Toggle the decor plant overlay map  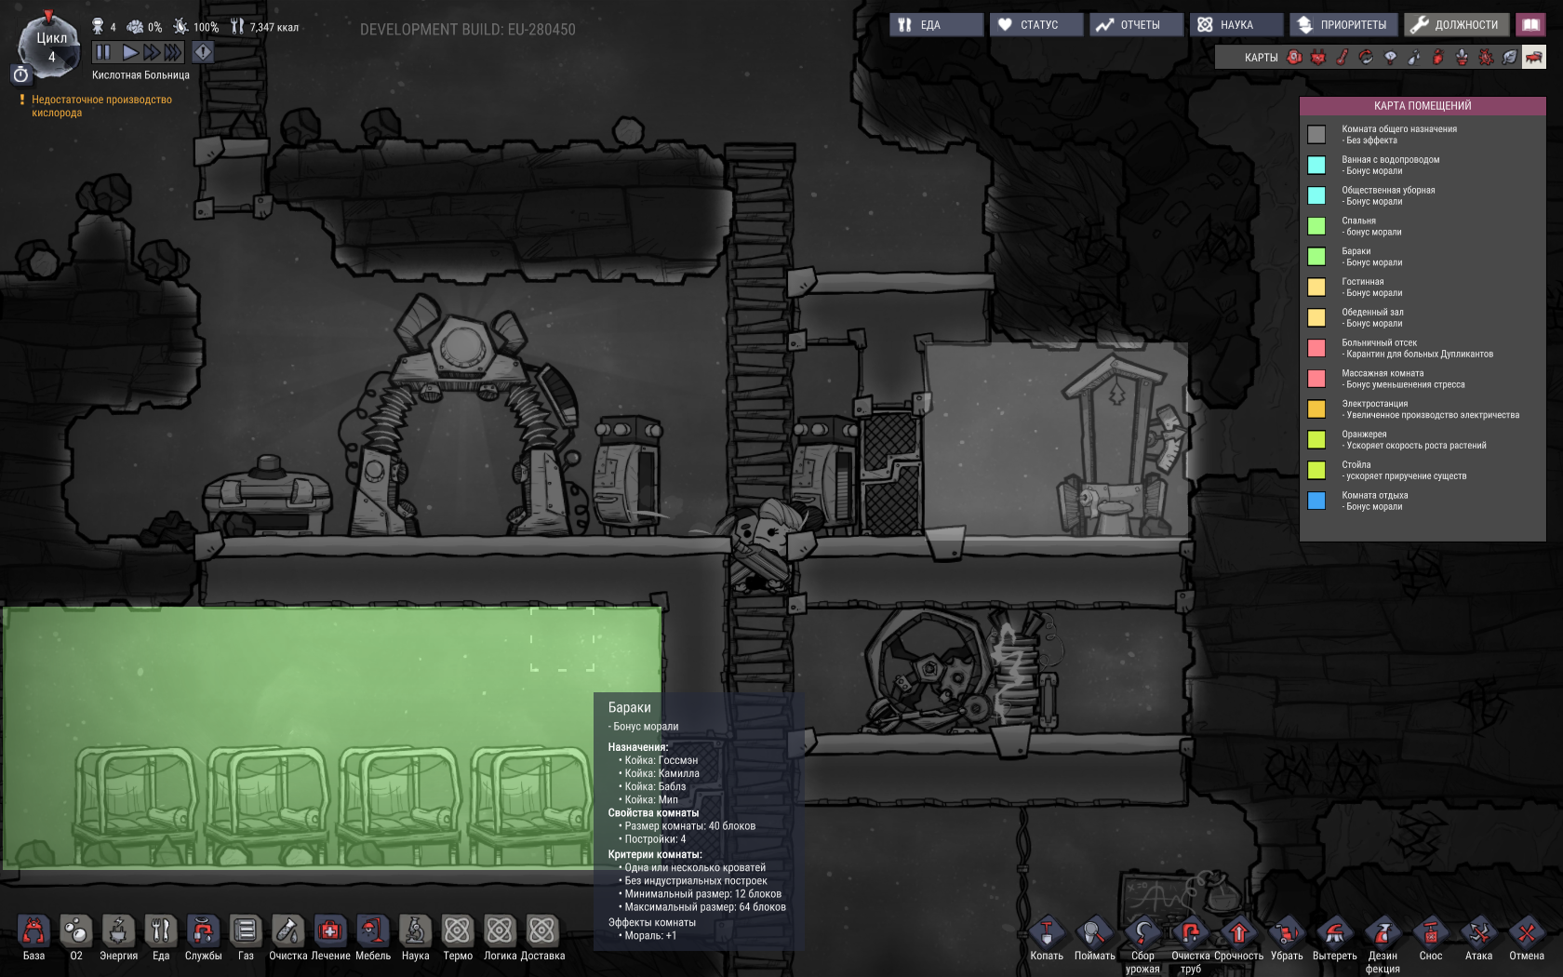point(1462,58)
